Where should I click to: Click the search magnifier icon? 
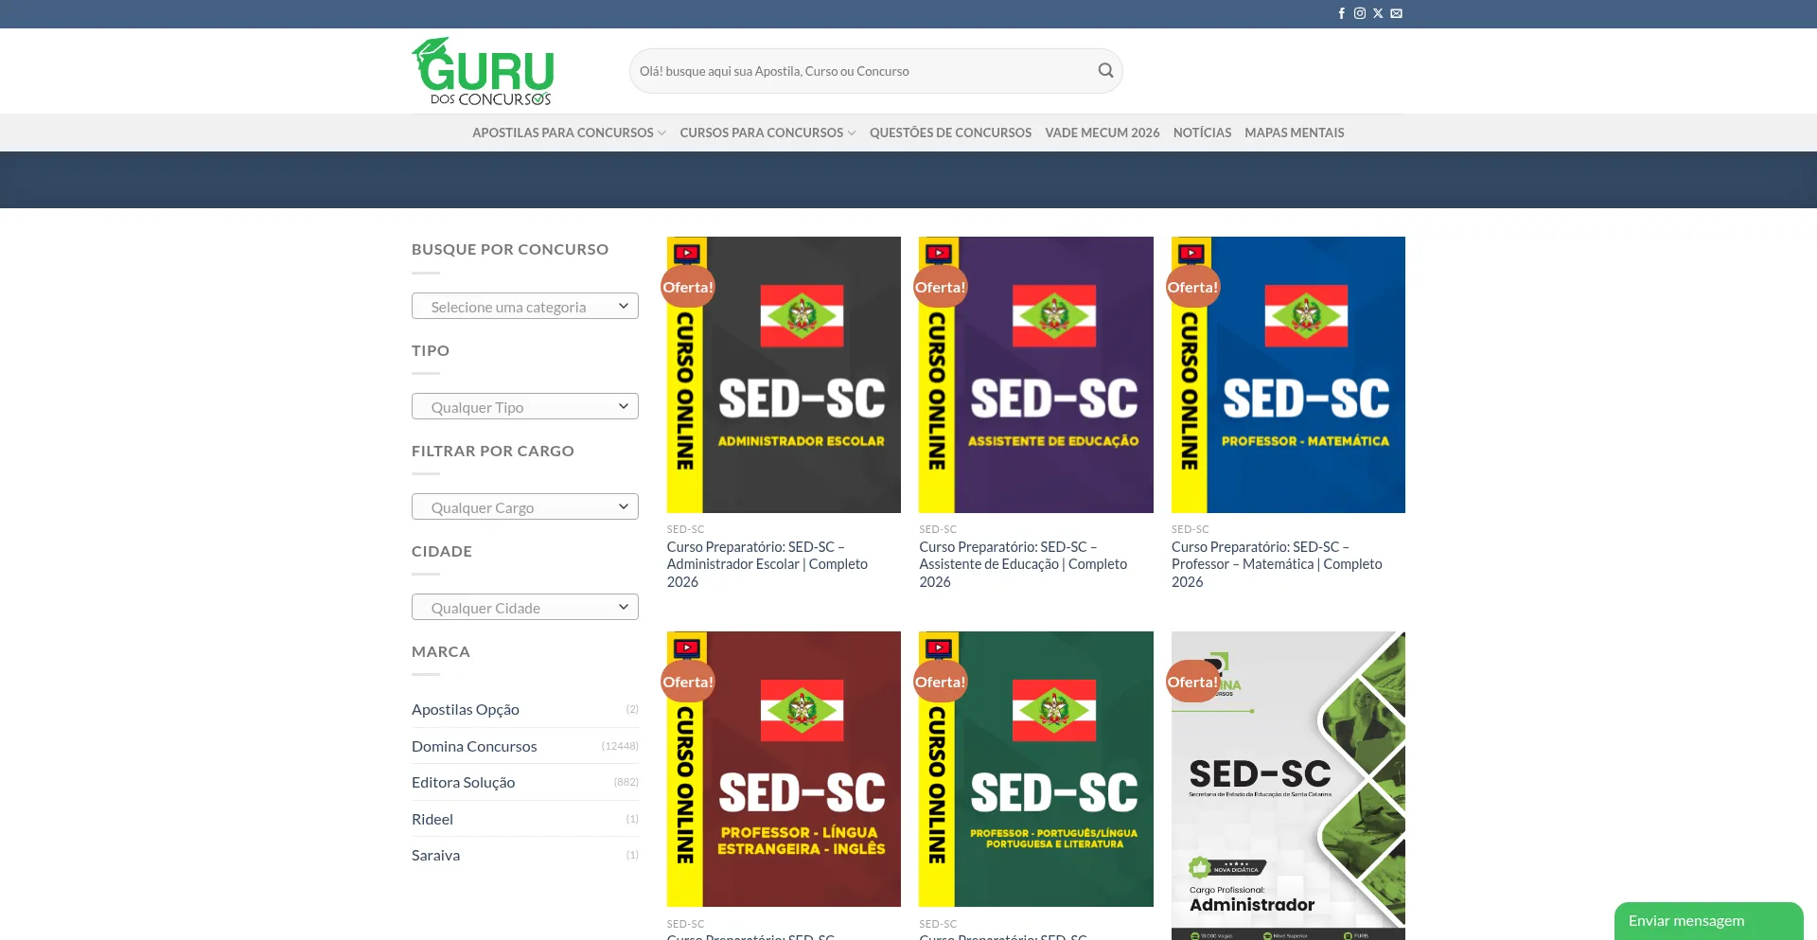(1105, 70)
